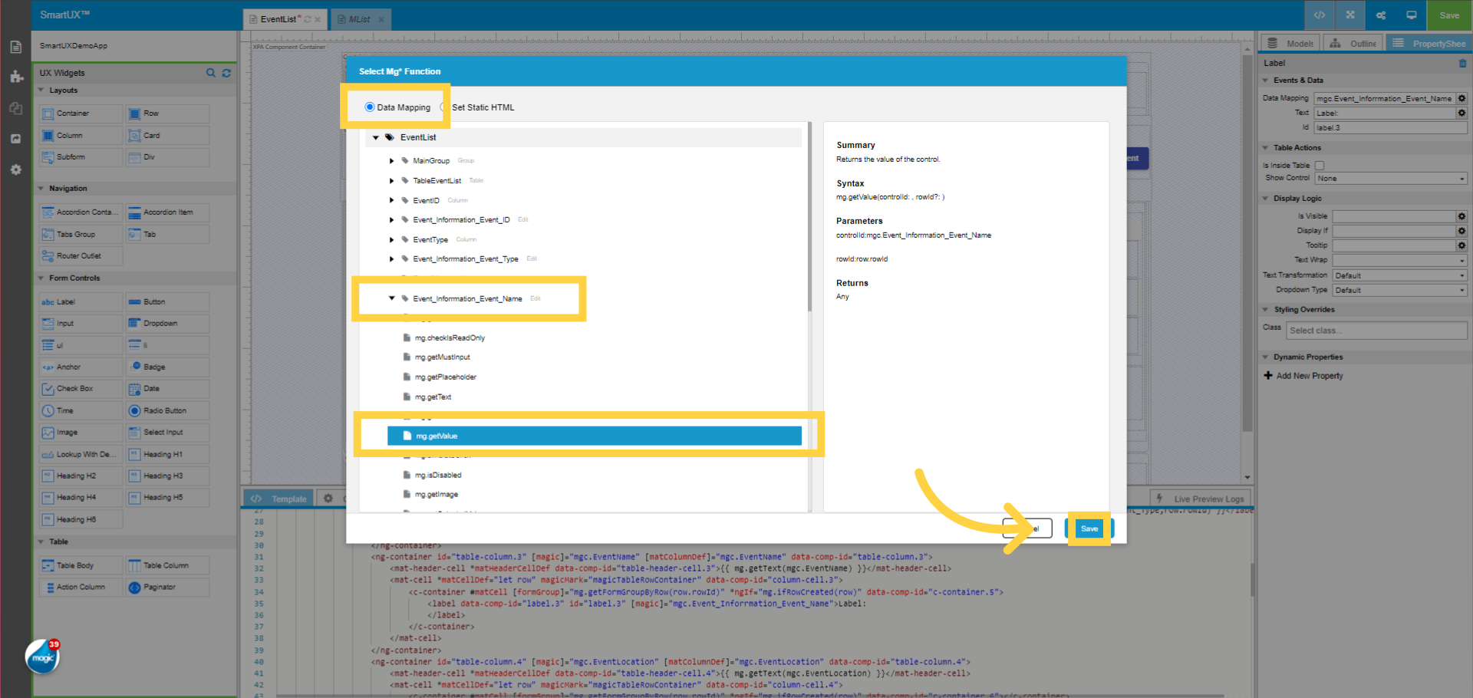
Task: Refresh the UX Widgets list
Action: [226, 73]
